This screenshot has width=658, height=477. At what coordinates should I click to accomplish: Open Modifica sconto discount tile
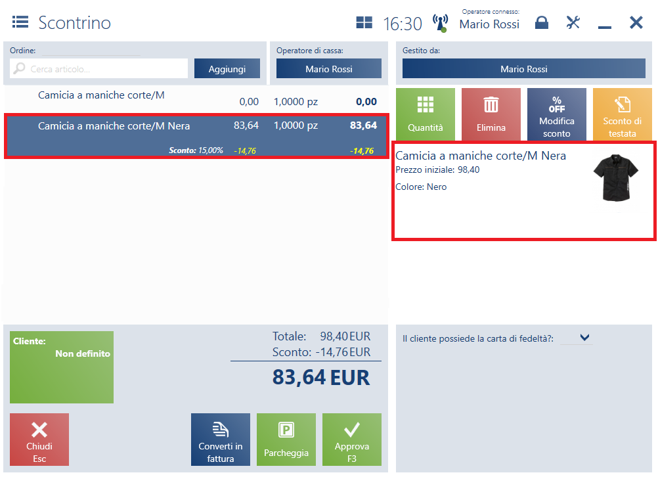[x=556, y=114]
